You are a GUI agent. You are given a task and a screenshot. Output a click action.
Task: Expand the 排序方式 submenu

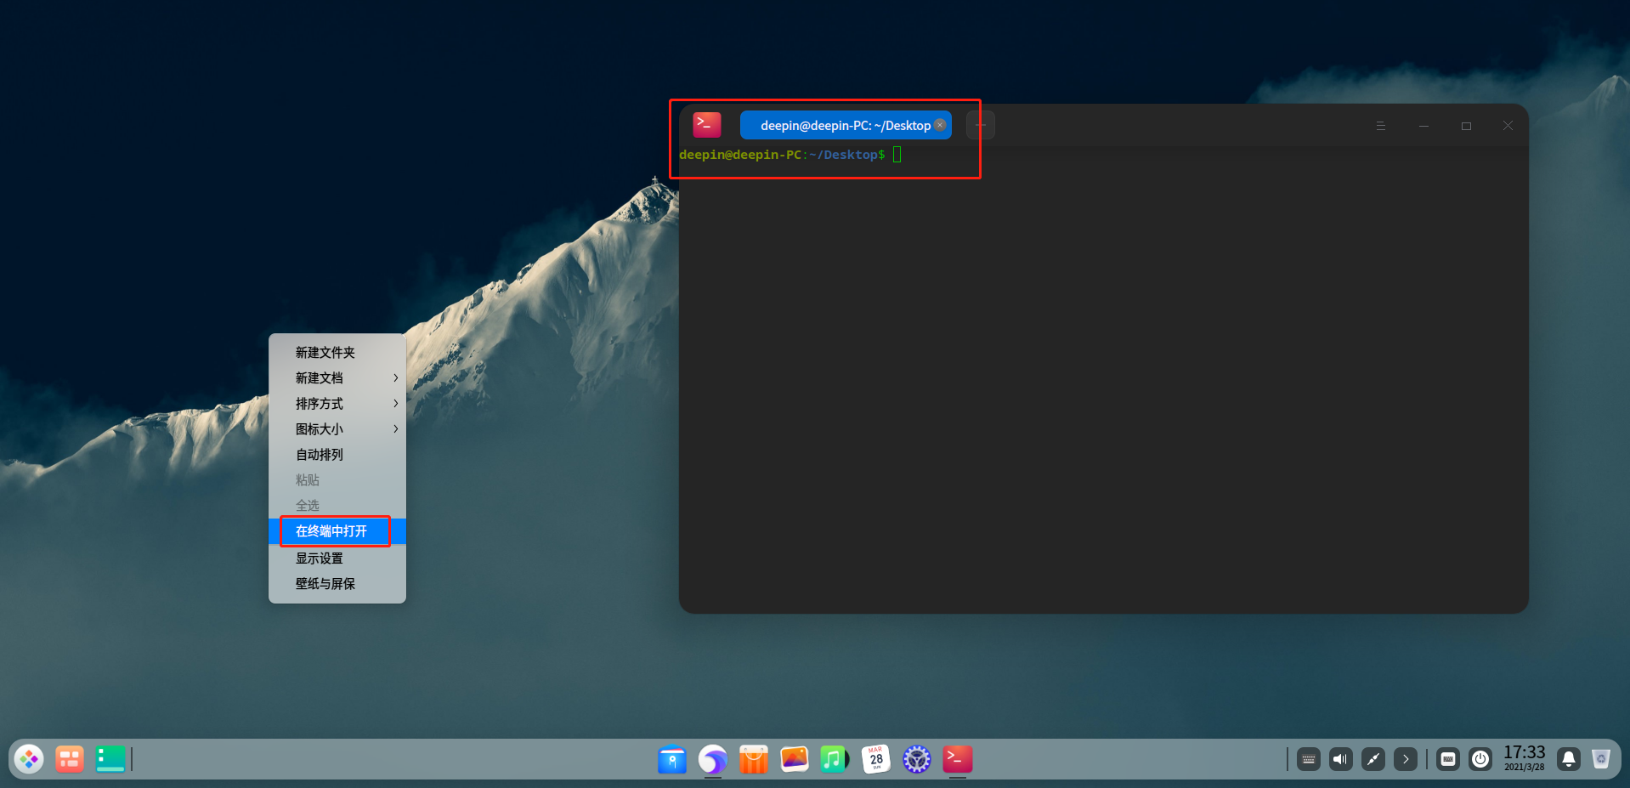pos(337,404)
